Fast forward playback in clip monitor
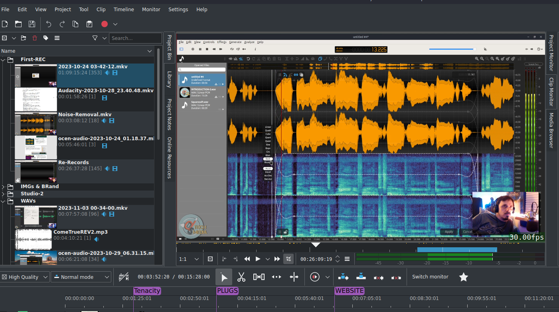The width and height of the screenshot is (559, 312). (x=277, y=259)
